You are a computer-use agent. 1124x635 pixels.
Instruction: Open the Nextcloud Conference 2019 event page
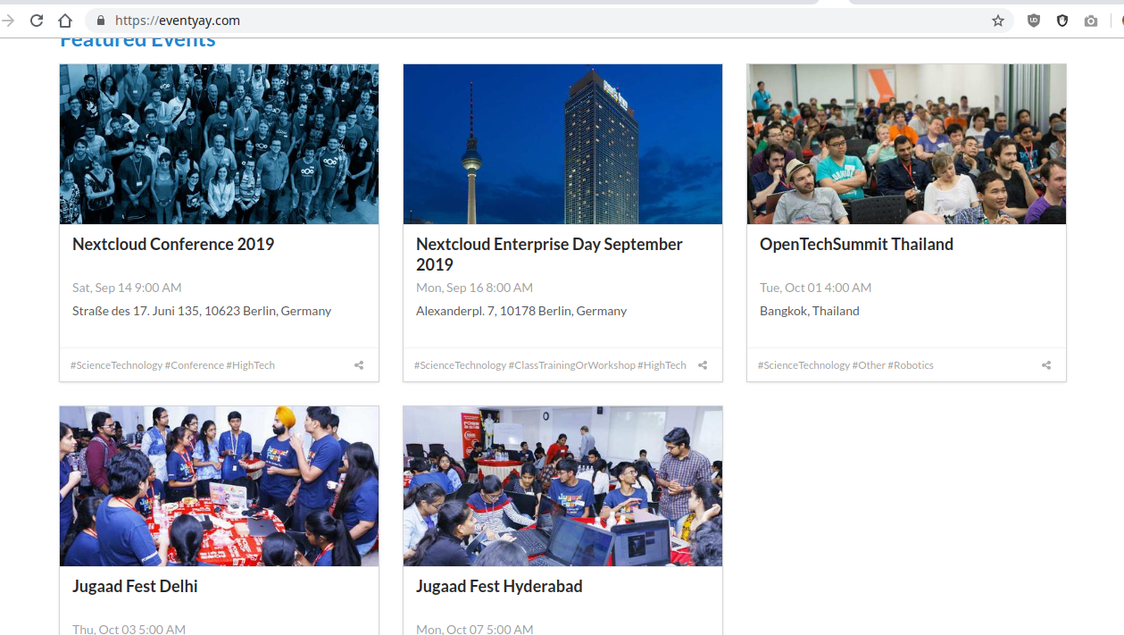[172, 244]
